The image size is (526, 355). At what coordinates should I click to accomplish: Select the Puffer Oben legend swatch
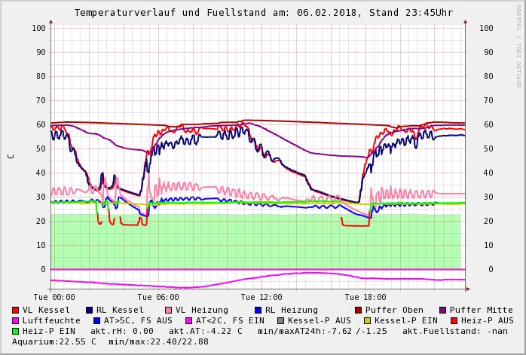click(x=359, y=310)
